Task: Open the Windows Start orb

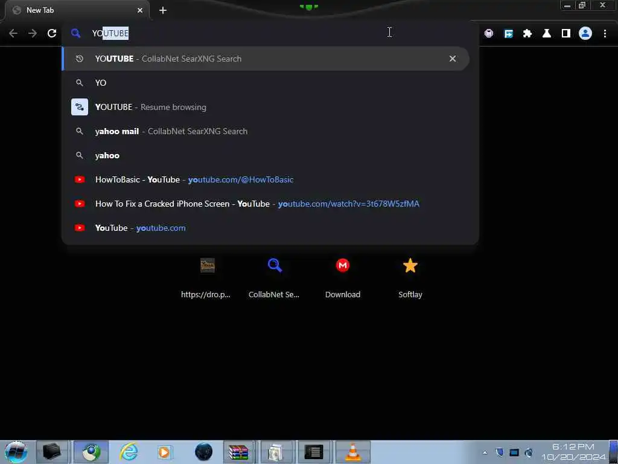Action: tap(16, 452)
